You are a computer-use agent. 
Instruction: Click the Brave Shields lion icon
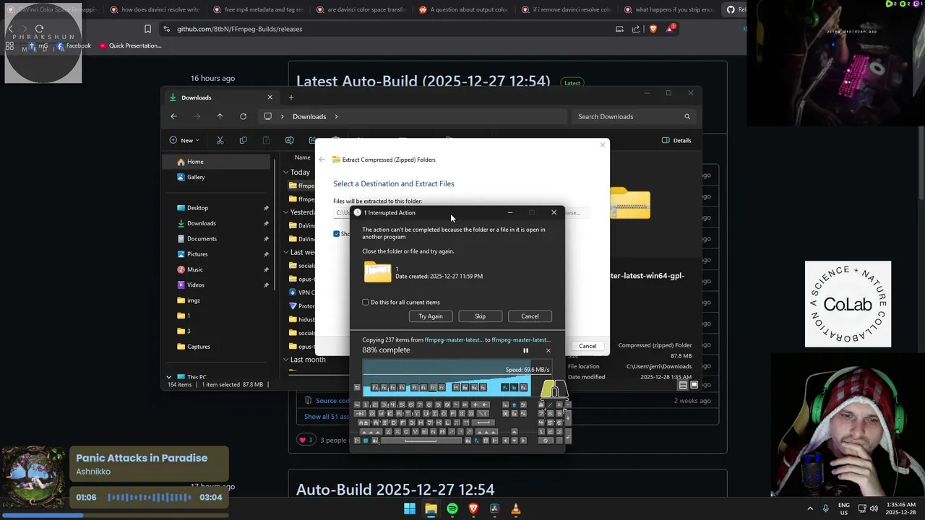click(653, 29)
